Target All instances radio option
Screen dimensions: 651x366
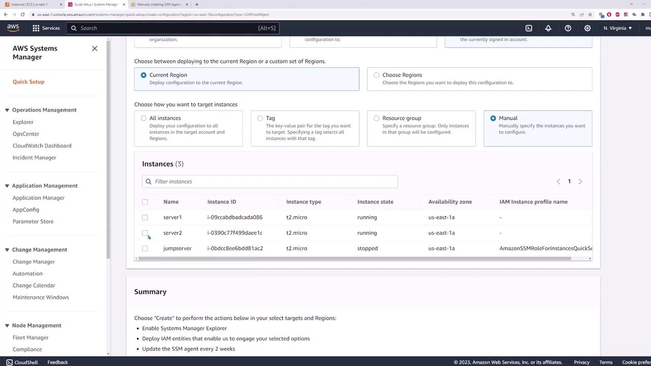coord(143,118)
